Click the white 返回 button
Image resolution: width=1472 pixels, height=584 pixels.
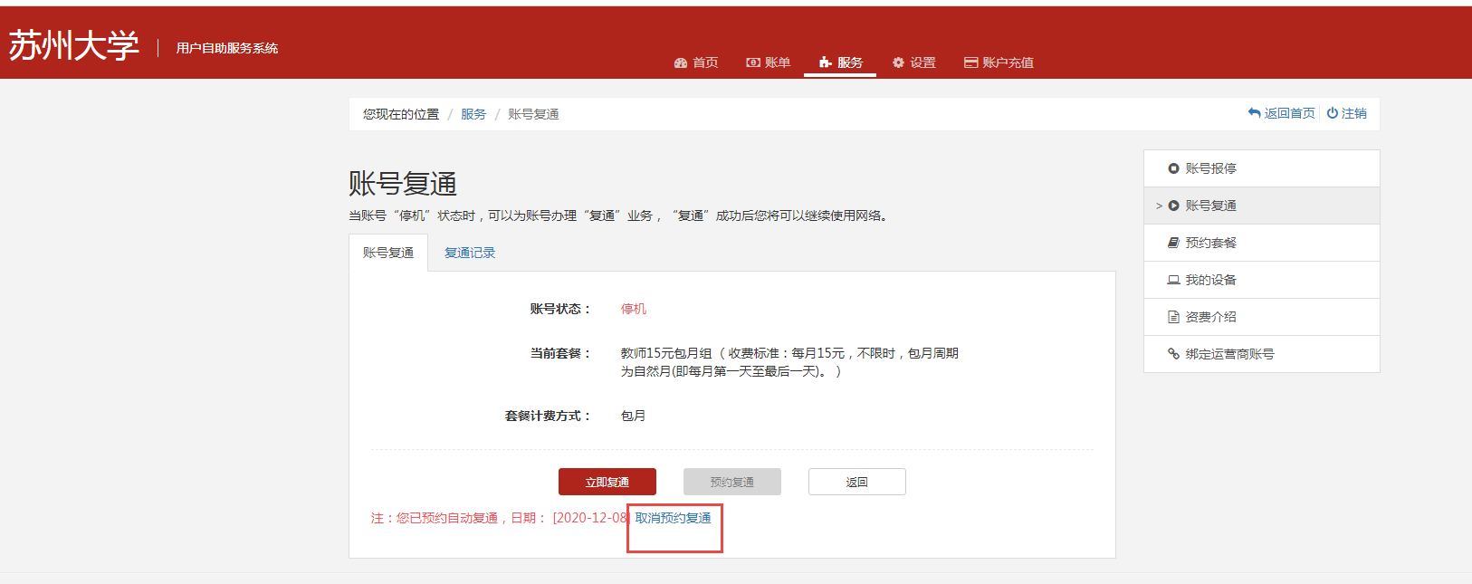coord(856,482)
